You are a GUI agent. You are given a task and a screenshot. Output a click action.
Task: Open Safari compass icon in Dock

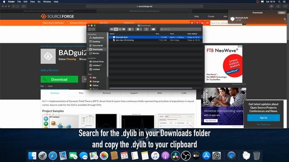pos(53,156)
